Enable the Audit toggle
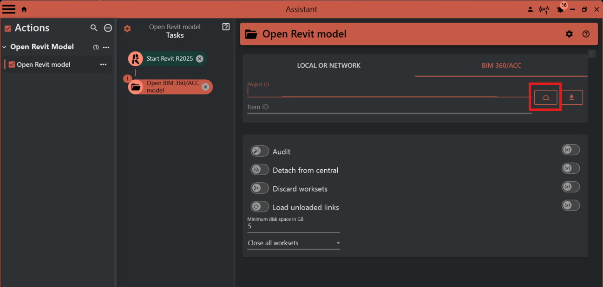This screenshot has height=287, width=603. [260, 151]
